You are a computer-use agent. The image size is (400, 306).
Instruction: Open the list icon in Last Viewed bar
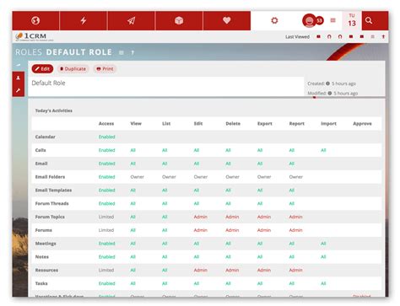372,37
